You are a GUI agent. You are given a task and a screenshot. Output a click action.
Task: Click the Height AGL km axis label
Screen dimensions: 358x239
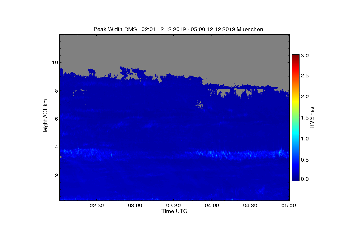(45, 117)
